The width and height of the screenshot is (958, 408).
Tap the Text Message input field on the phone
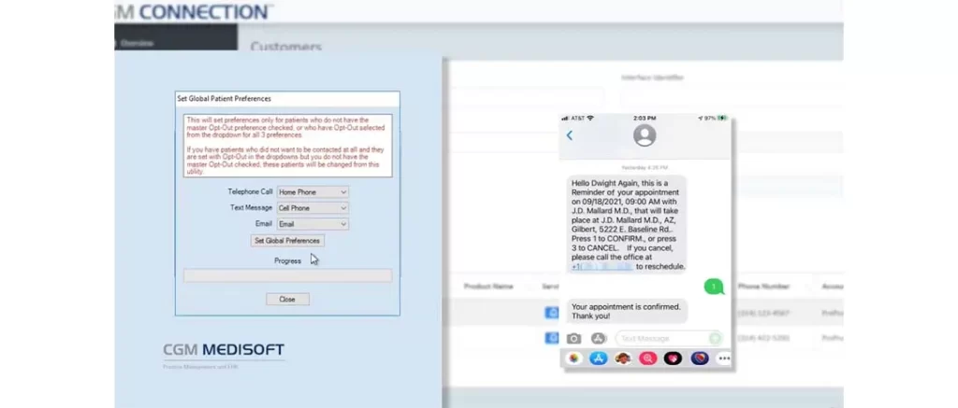coord(668,339)
